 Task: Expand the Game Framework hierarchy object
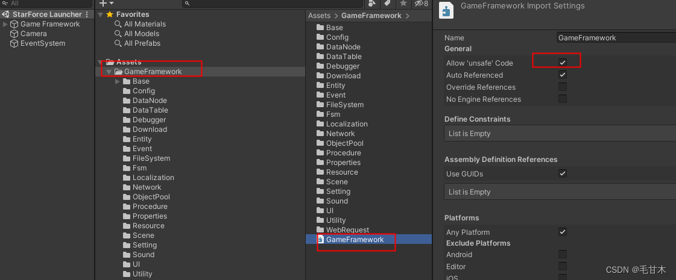5,24
